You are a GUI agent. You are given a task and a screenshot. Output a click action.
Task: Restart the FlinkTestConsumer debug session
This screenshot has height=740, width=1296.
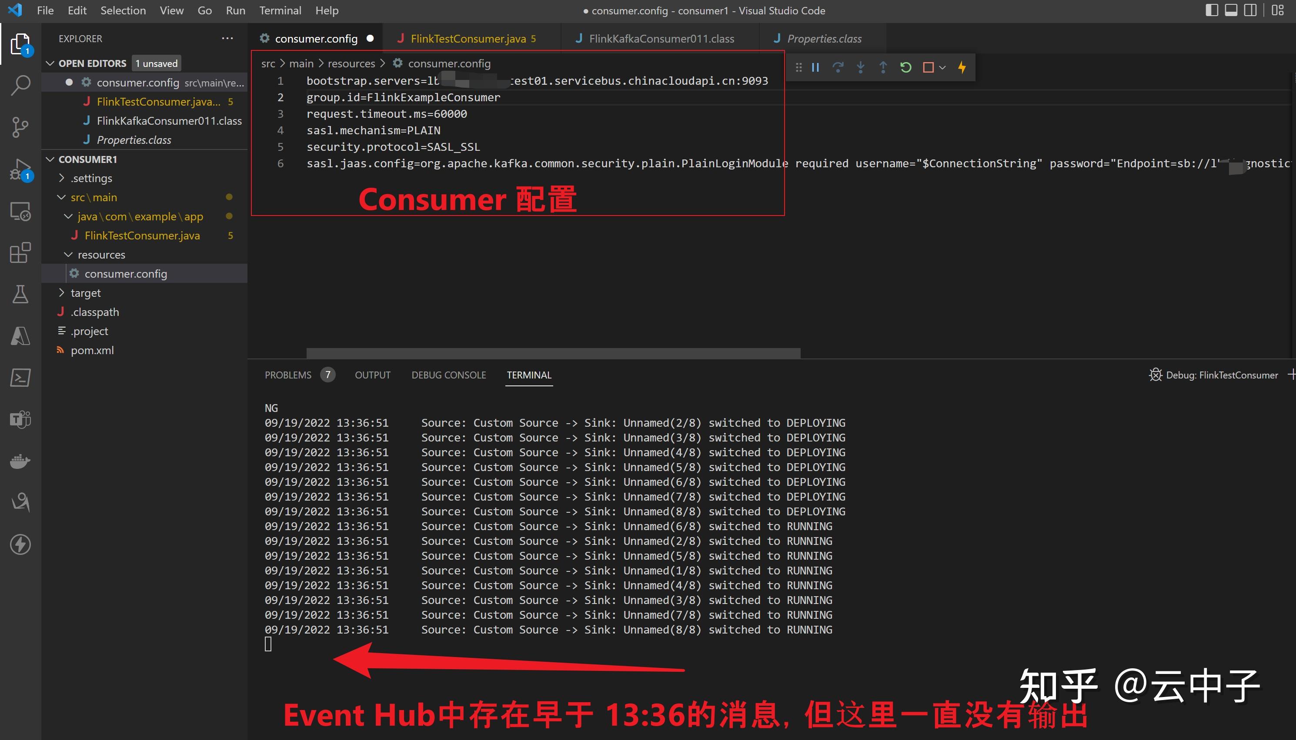(905, 67)
